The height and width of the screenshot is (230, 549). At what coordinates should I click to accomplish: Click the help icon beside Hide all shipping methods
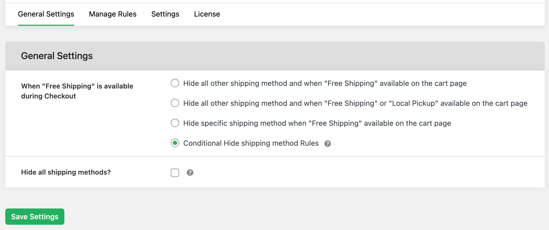(x=190, y=172)
